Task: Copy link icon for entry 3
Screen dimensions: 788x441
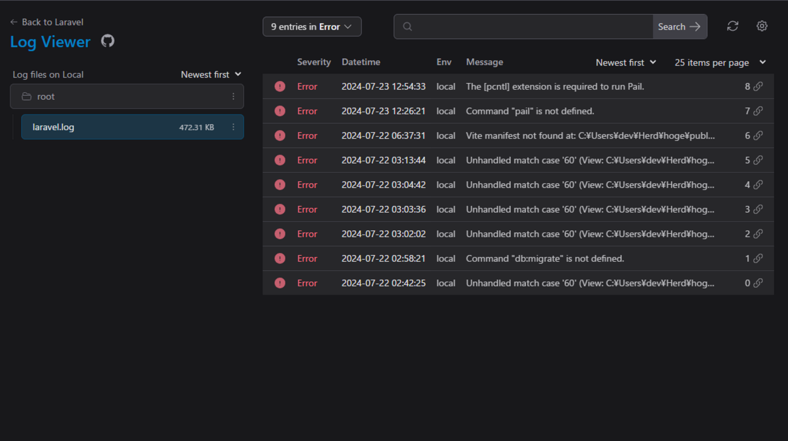Action: pos(758,209)
